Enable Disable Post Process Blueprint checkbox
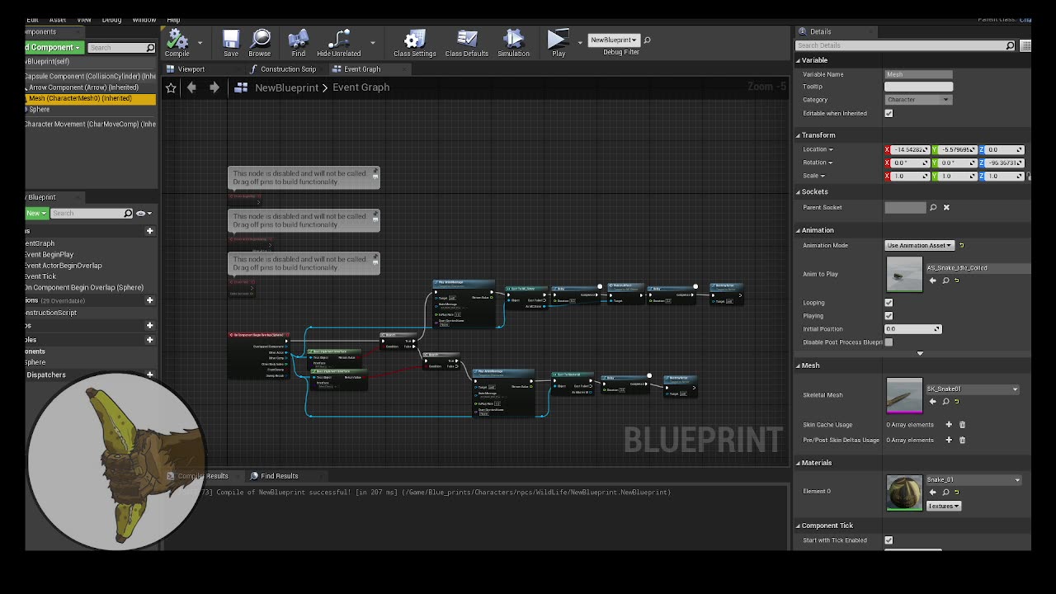The height and width of the screenshot is (594, 1056). pos(889,342)
